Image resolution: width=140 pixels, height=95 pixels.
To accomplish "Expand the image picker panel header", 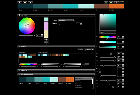I will (x=56, y=71).
